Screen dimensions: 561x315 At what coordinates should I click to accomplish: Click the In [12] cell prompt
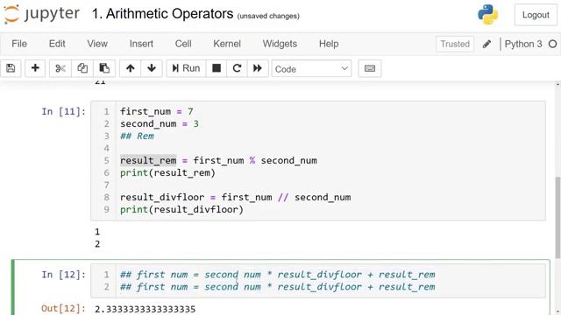63,275
